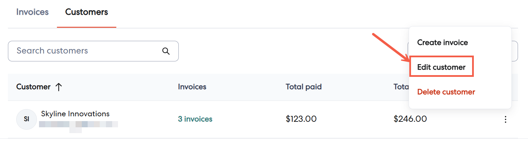Open the Skyline Innovations customer name
The width and height of the screenshot is (528, 141).
click(x=75, y=114)
